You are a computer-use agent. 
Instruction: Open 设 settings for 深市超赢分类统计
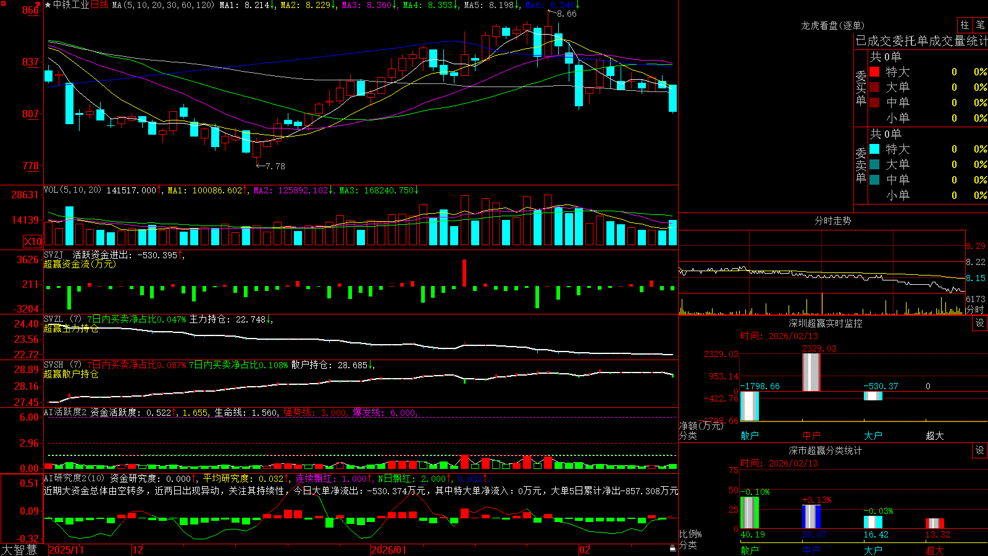tap(980, 450)
